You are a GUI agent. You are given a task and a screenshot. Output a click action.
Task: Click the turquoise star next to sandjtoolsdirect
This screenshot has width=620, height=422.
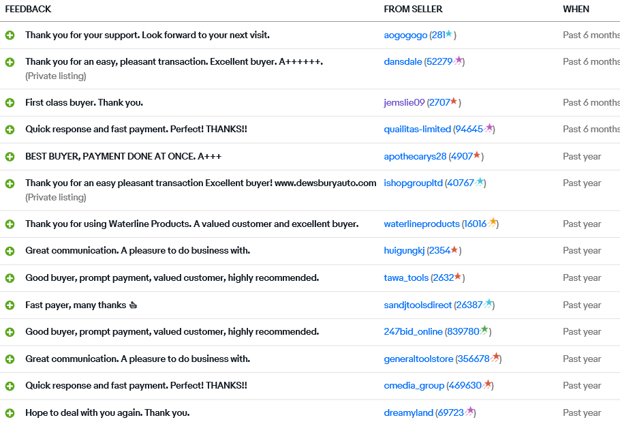click(x=489, y=304)
